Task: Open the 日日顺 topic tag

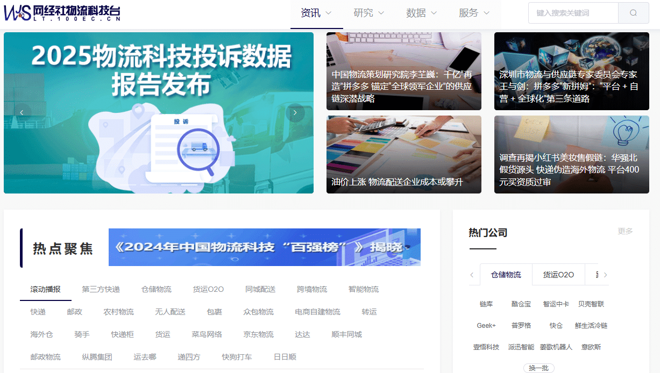Action: [x=285, y=357]
